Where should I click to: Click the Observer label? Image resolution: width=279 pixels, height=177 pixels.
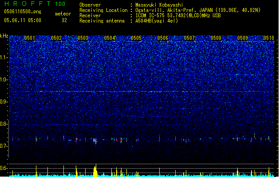tap(90, 5)
